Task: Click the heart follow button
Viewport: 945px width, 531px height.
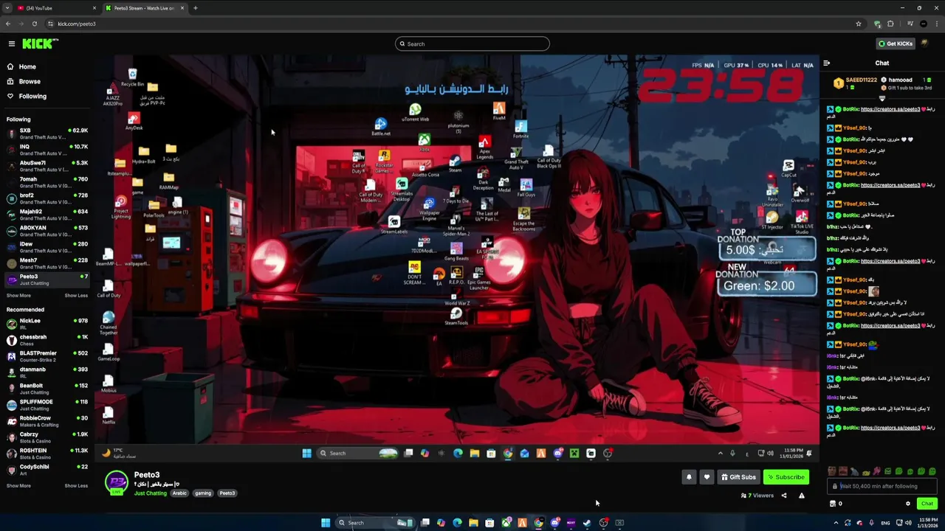Action: [x=707, y=477]
